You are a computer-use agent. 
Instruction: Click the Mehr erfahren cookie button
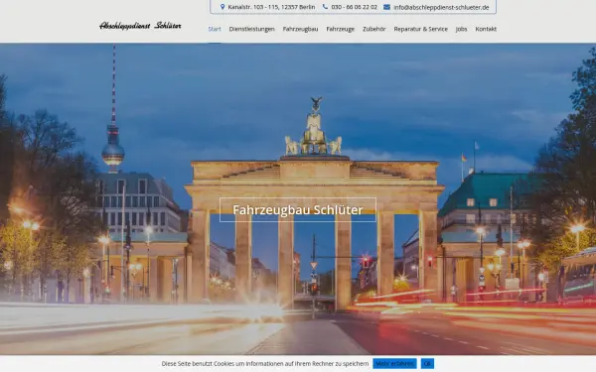(x=394, y=364)
